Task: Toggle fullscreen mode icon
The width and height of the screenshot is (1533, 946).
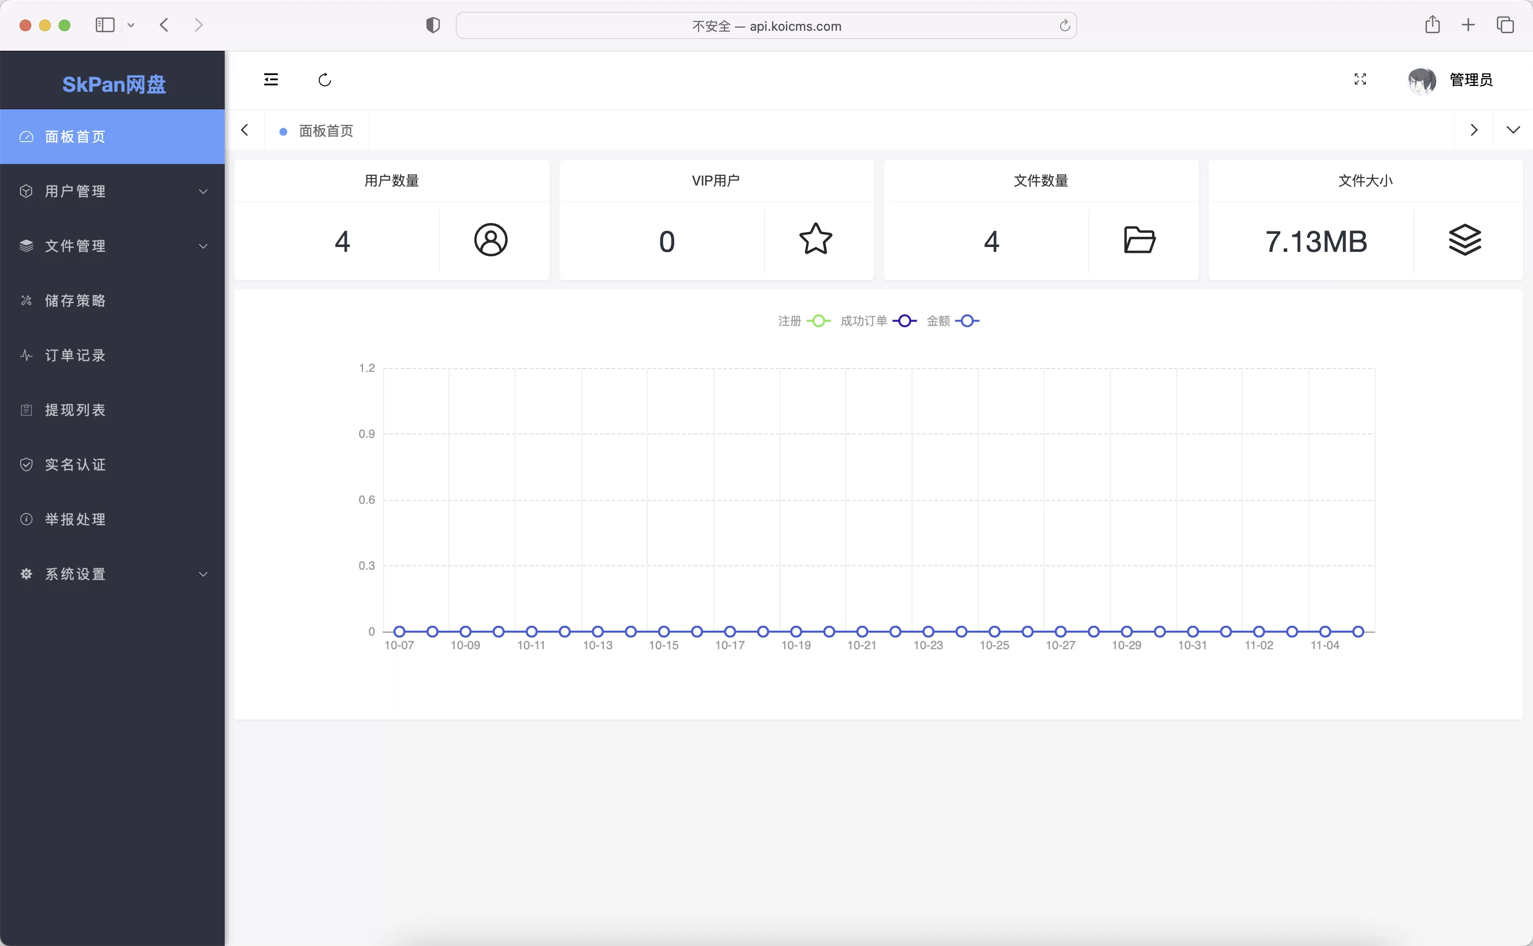Action: 1360,79
